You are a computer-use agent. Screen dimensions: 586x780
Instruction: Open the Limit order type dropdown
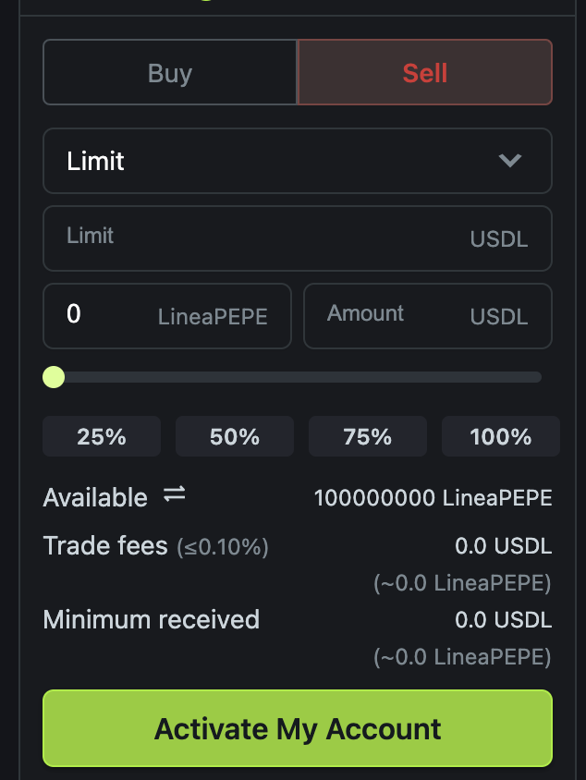tap(297, 161)
